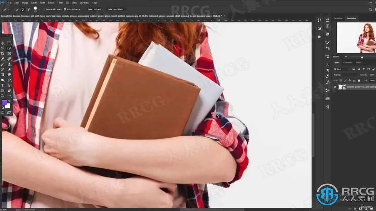
Task: Pick the Clone Stamp tool
Action: tap(9, 64)
